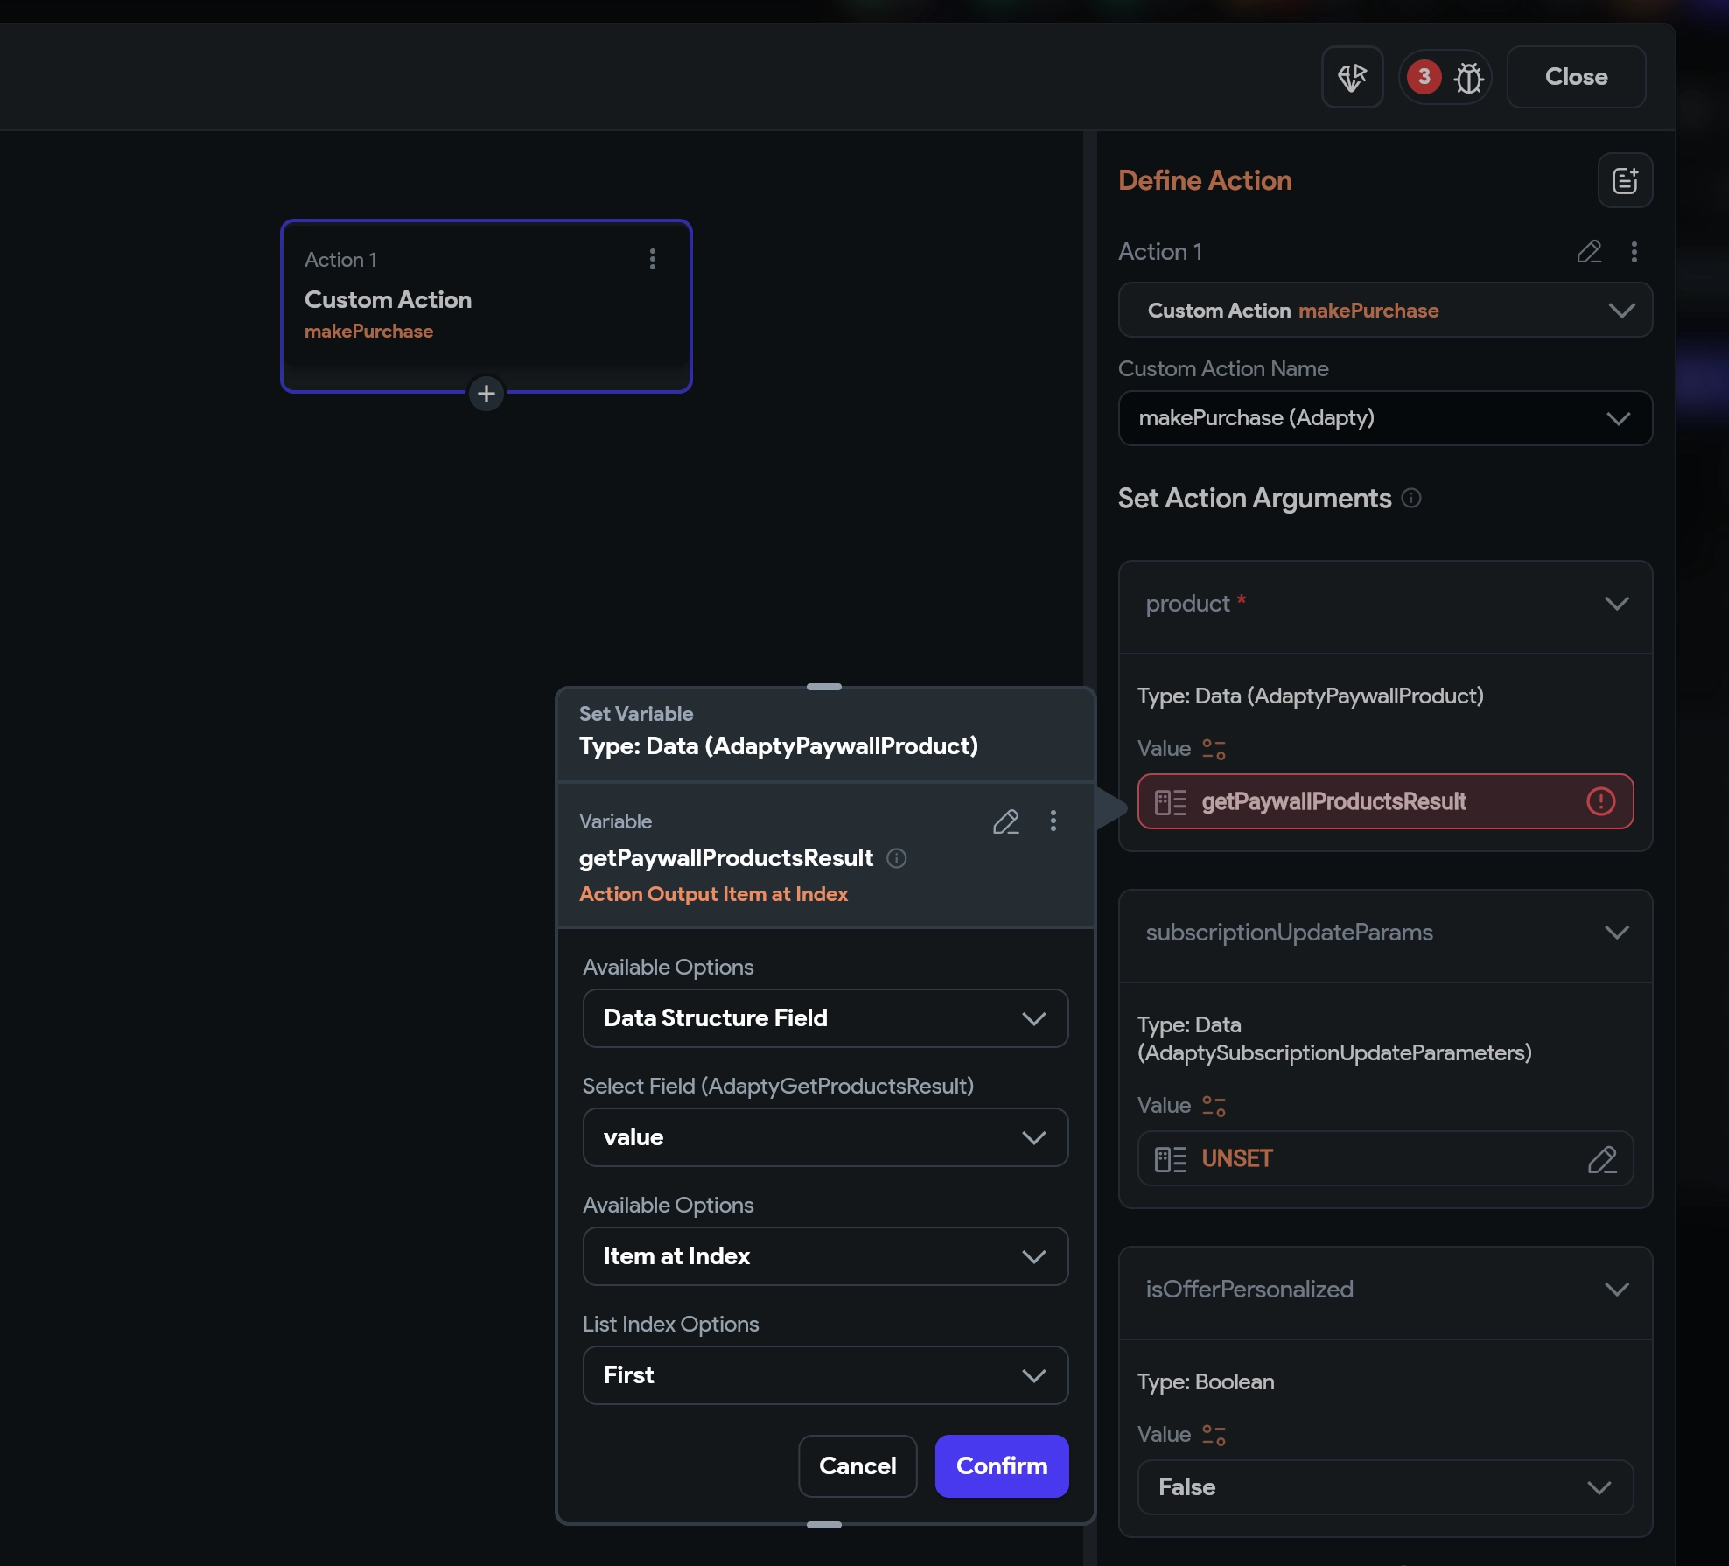Click info icon beside getPaywallProductsResult variable

896,858
